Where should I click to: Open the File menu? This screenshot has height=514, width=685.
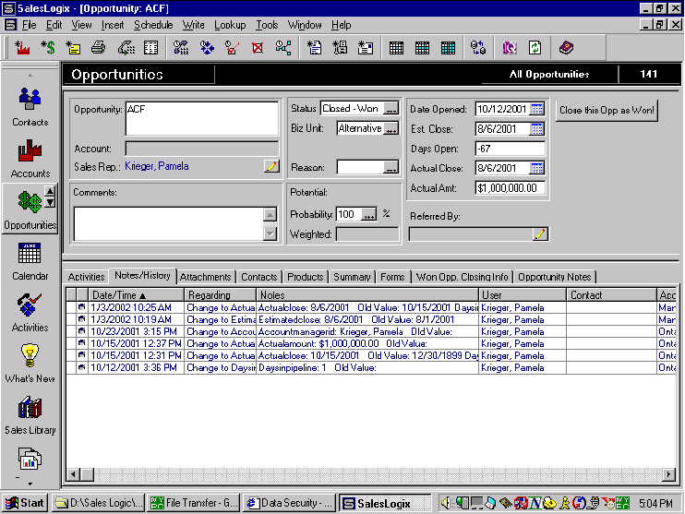click(29, 25)
